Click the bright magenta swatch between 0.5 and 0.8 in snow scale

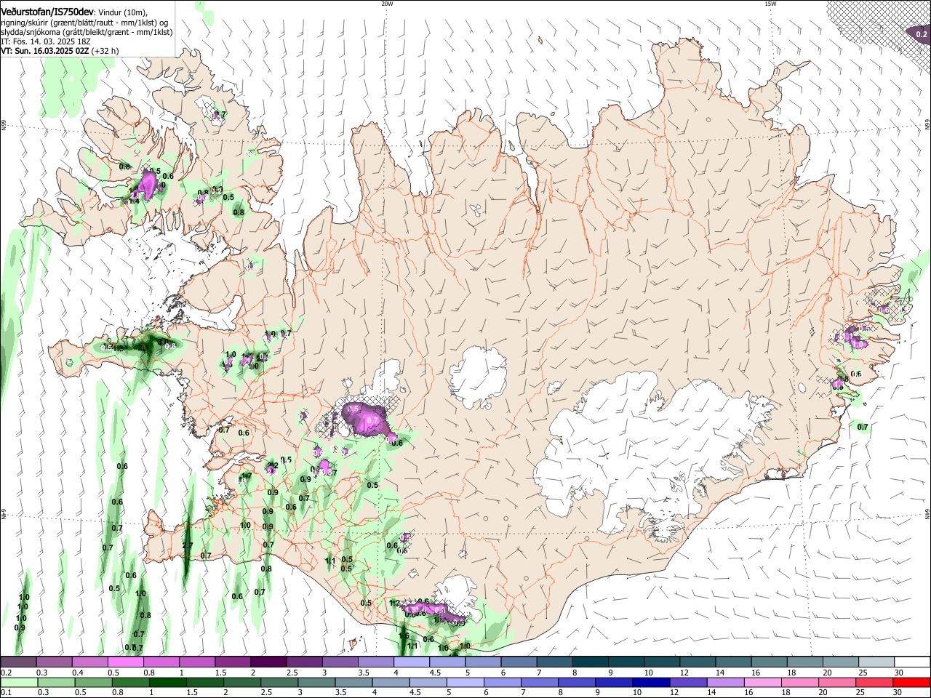click(x=125, y=662)
